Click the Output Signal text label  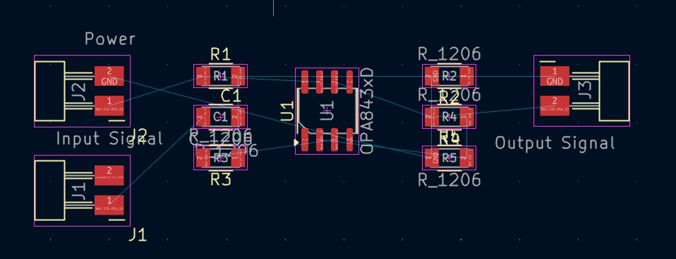[555, 143]
